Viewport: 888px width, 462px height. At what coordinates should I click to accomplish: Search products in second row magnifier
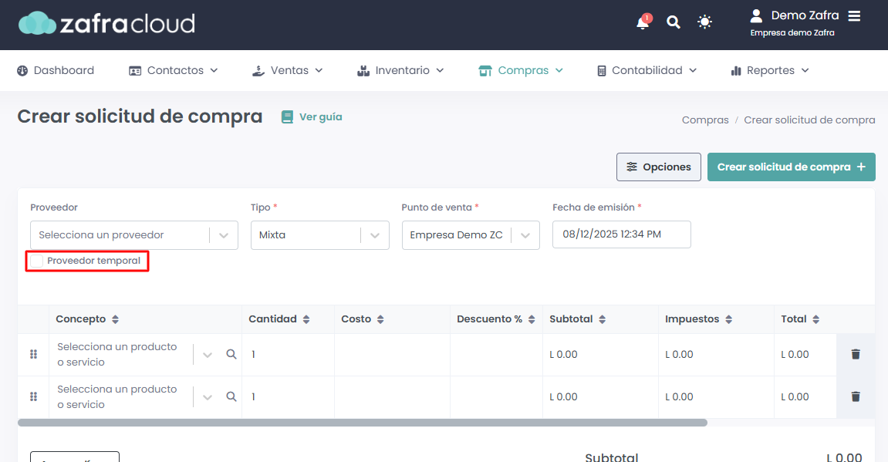(231, 396)
